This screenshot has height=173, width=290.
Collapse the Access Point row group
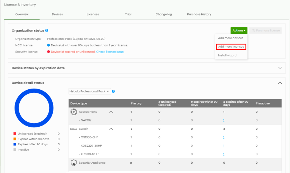click(111, 112)
